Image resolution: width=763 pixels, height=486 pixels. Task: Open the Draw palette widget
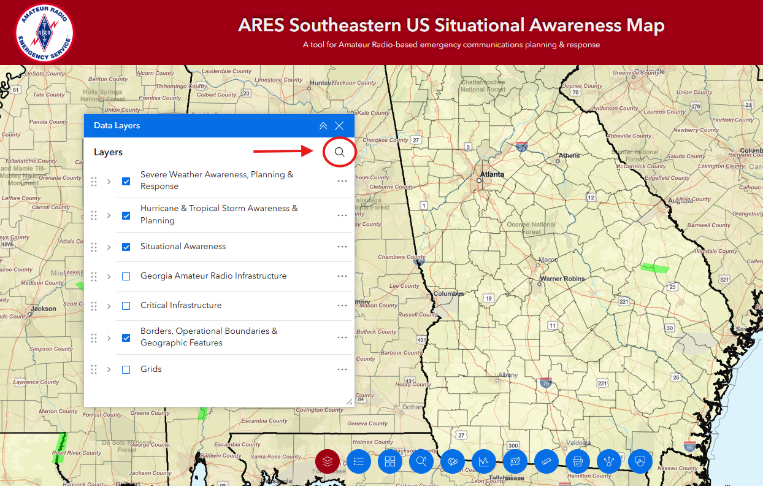pos(453,461)
